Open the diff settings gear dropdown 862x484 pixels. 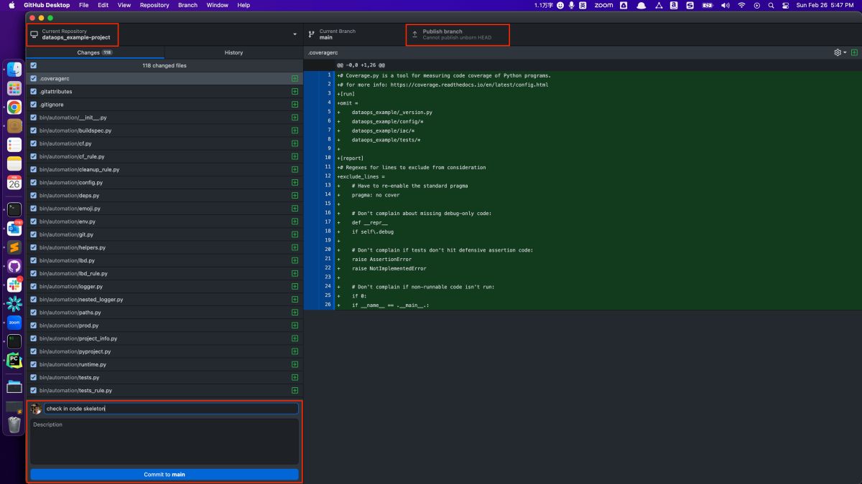tap(840, 52)
